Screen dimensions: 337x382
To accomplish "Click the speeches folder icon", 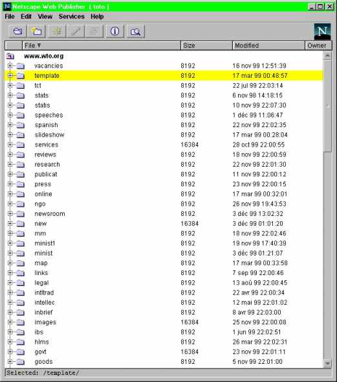I will [x=21, y=115].
